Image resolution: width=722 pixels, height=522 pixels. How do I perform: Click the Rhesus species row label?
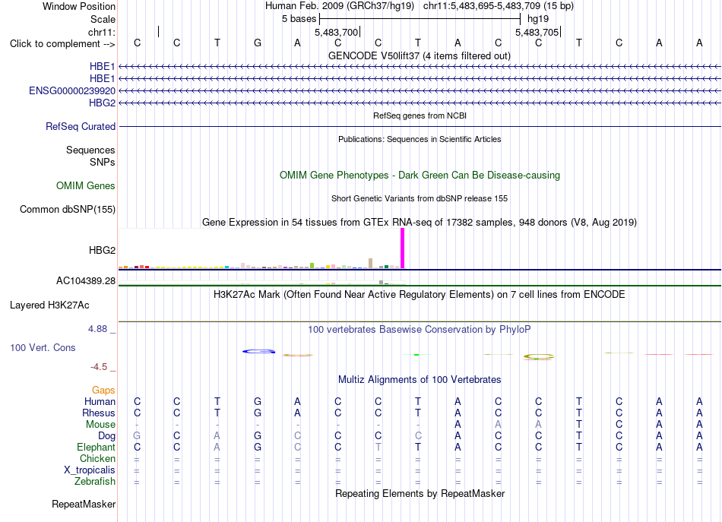[99, 413]
